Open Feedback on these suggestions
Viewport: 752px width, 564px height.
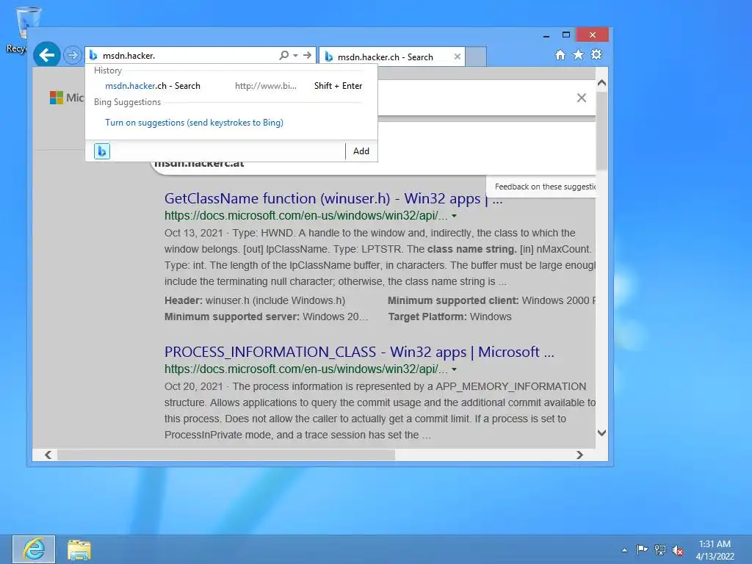click(x=545, y=187)
